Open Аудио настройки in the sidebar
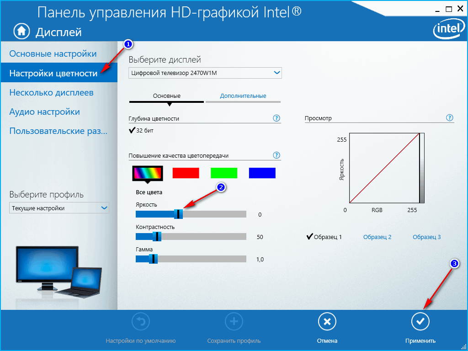 click(45, 112)
